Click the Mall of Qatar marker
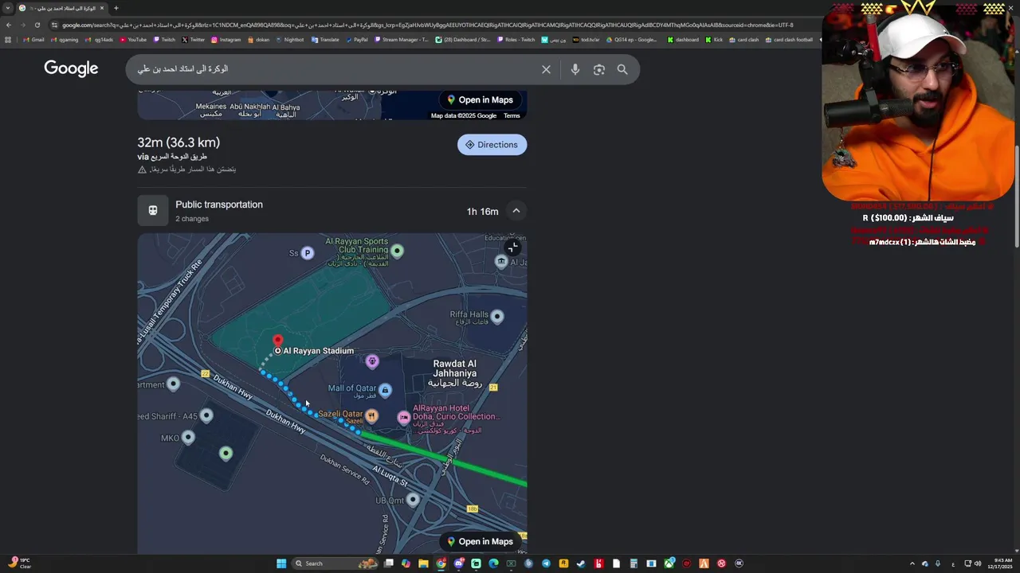1020x573 pixels. pyautogui.click(x=385, y=390)
